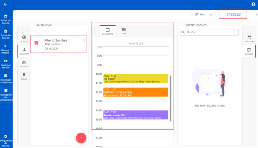This screenshot has height=148, width=258.
Task: Select the Aulas absences filter
Action: pos(24,76)
